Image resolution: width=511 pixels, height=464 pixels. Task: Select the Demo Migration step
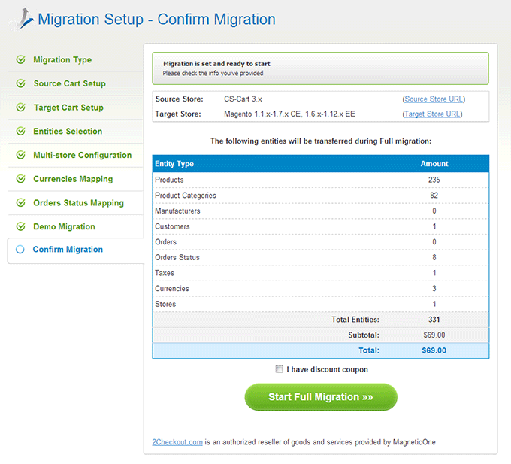point(64,226)
